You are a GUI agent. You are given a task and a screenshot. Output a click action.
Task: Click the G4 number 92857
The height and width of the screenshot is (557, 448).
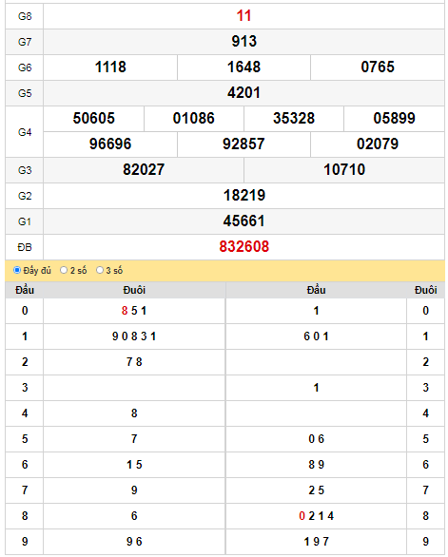coord(243,144)
